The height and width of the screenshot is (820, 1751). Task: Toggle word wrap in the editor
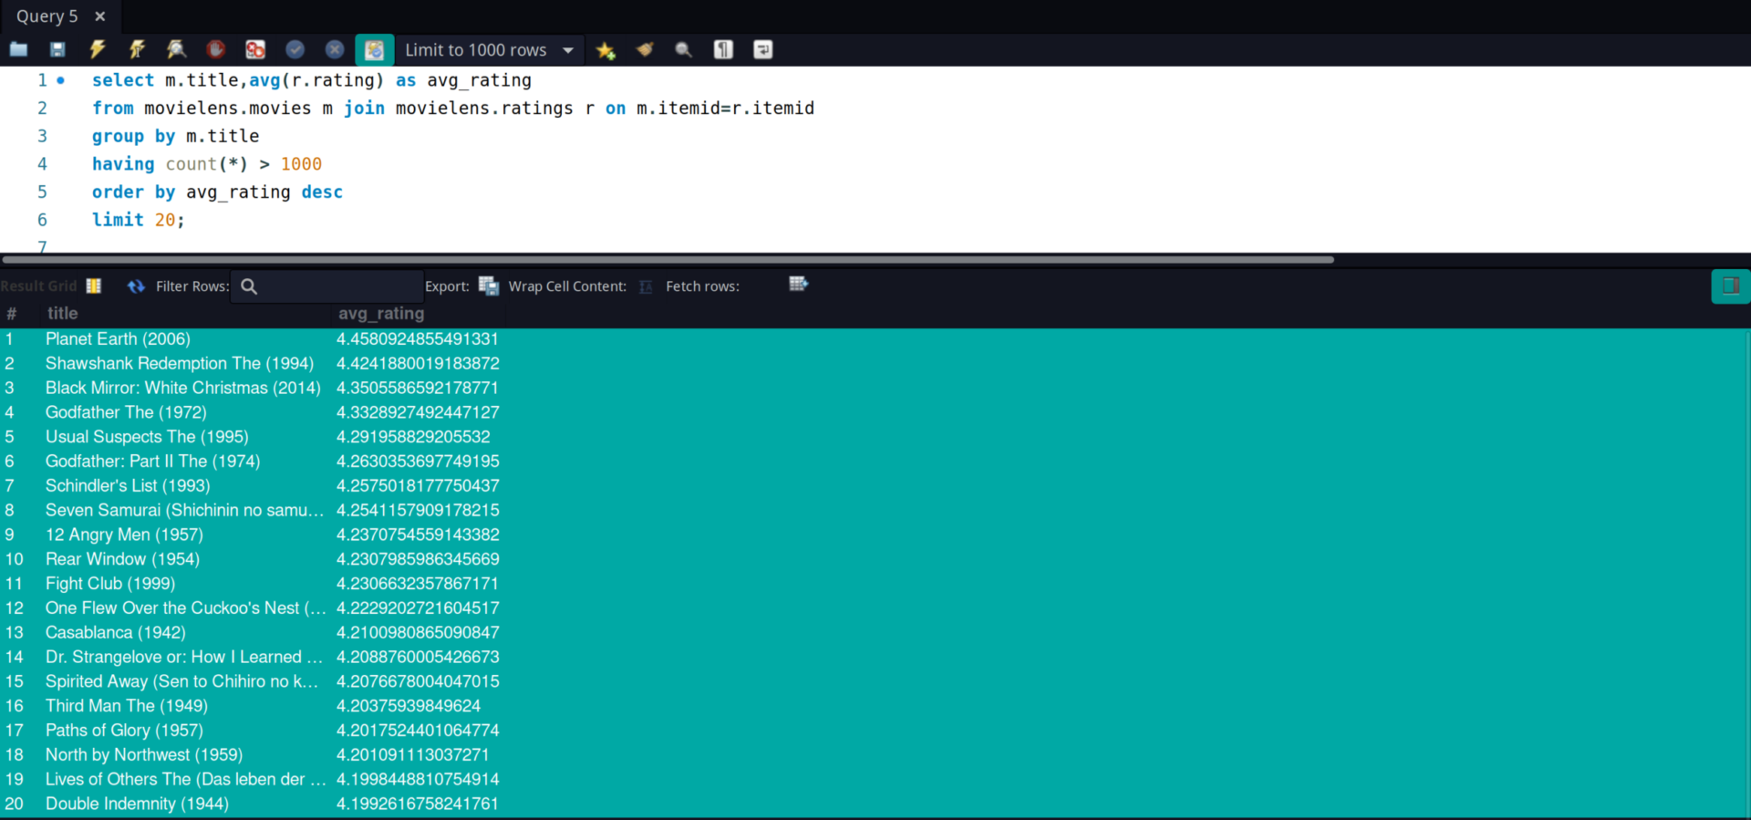coord(763,50)
